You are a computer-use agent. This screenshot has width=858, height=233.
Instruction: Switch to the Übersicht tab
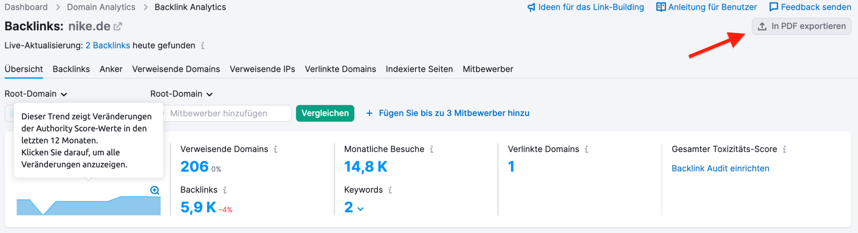(x=24, y=69)
